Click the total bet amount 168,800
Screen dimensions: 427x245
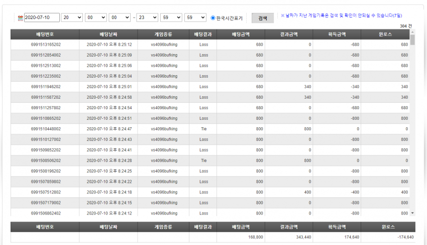255,237
